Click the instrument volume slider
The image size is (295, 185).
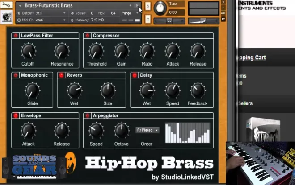pos(204,21)
